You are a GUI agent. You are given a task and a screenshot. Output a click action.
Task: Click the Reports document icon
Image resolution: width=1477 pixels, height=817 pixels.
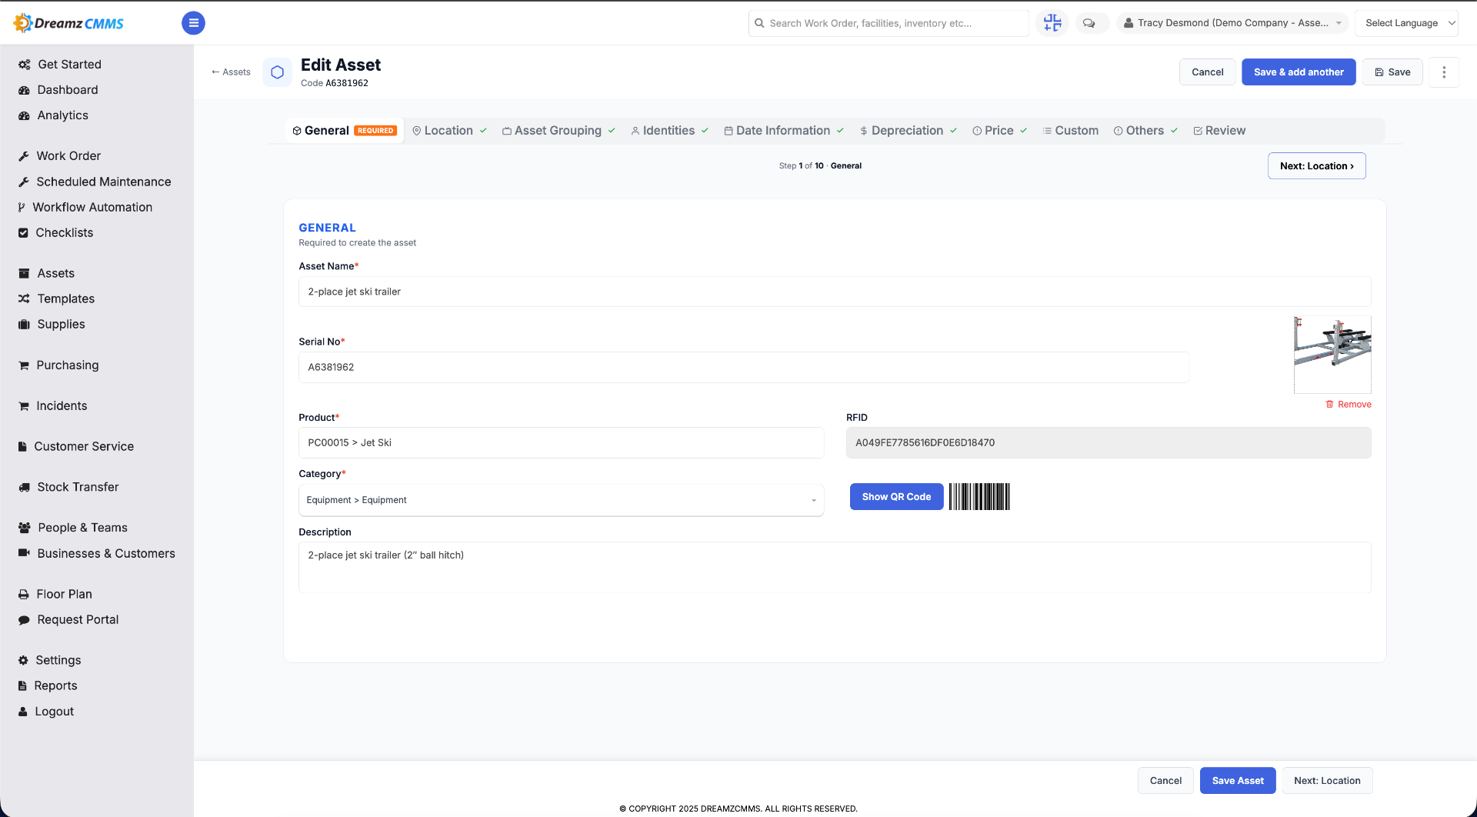coord(22,685)
